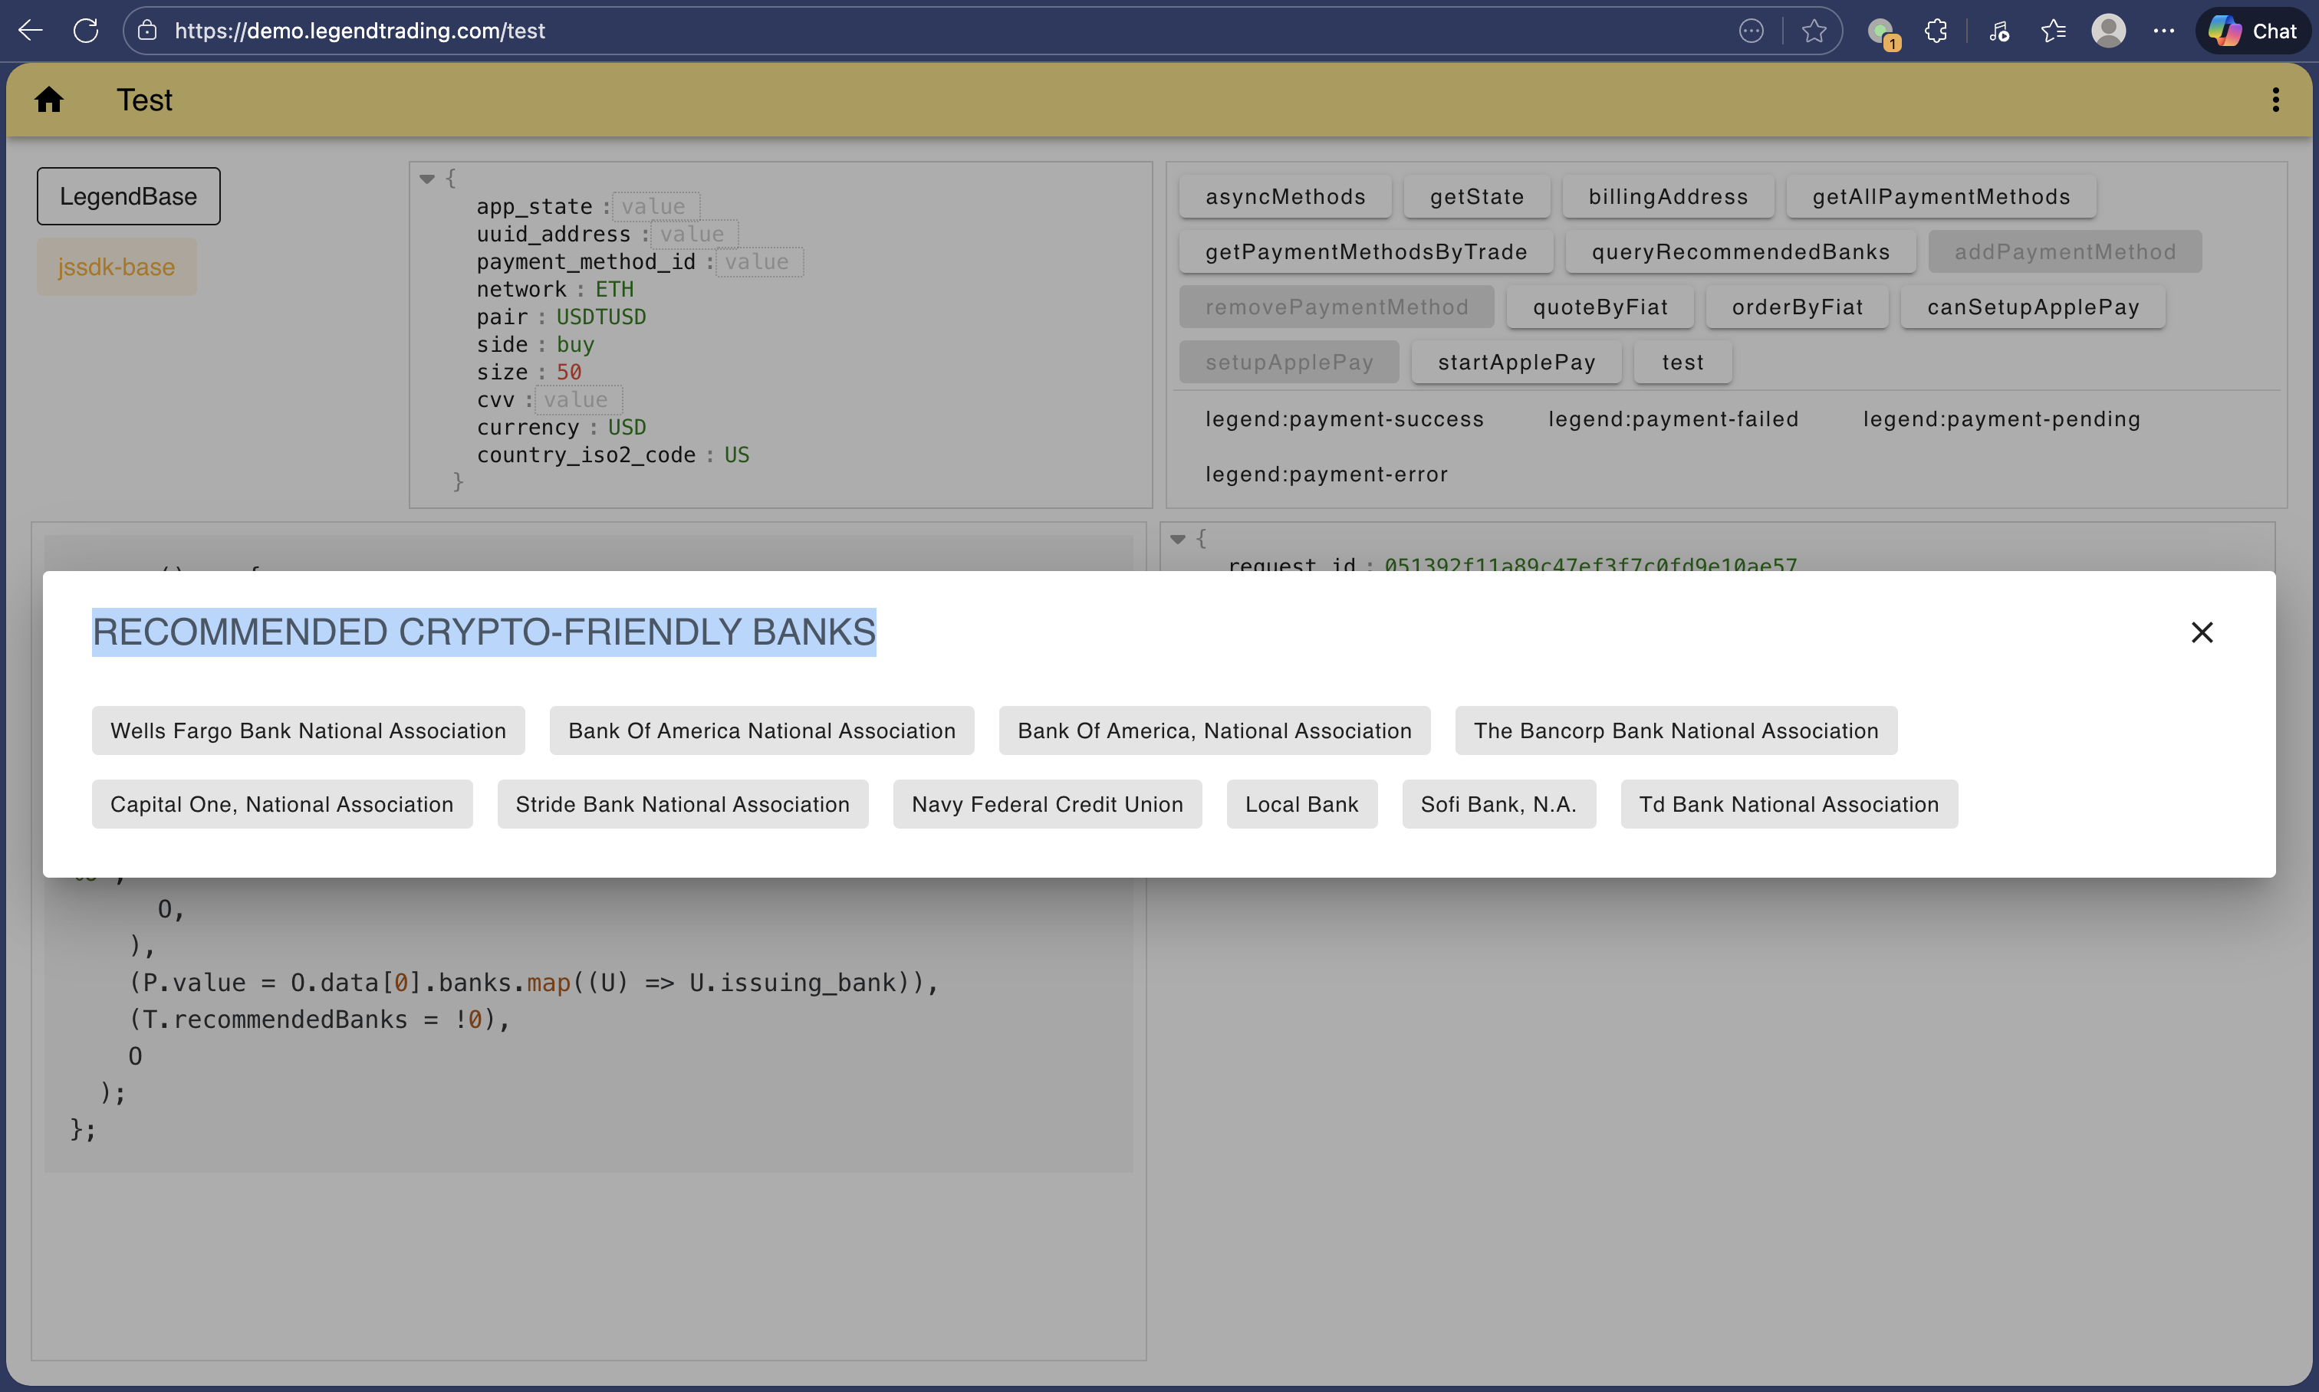Run canSetupApplePay
The width and height of the screenshot is (2319, 1392).
coord(2033,307)
